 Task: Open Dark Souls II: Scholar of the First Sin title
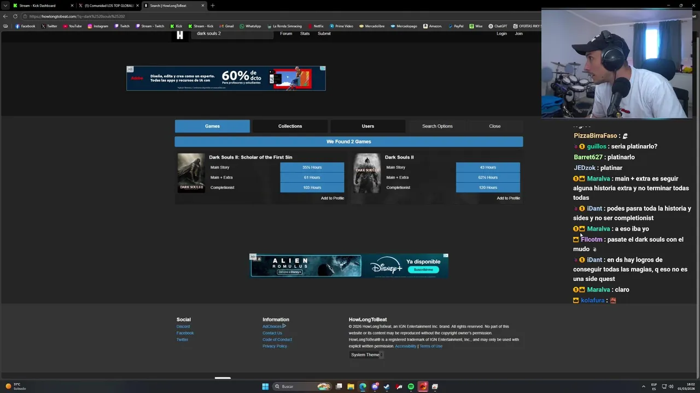[250, 157]
